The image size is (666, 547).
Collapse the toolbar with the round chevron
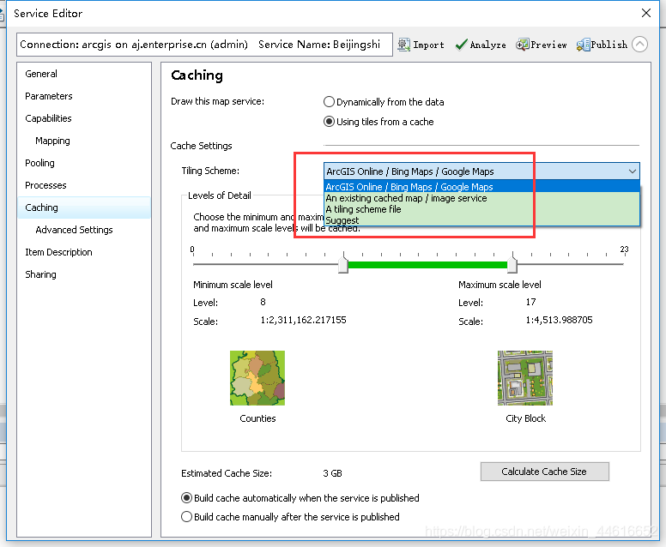pyautogui.click(x=639, y=44)
